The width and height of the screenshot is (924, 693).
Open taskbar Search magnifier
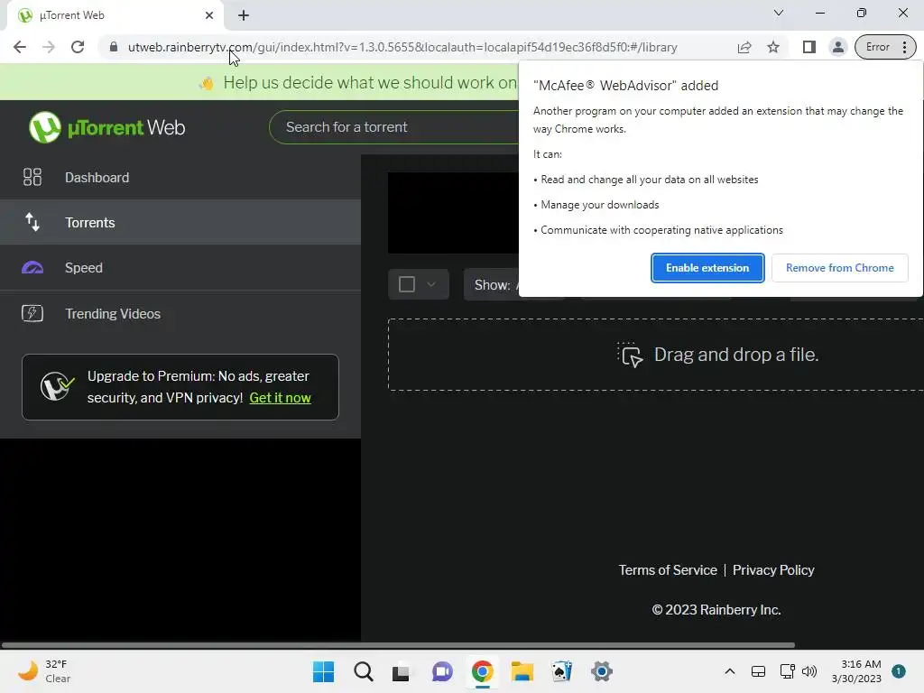pos(364,671)
